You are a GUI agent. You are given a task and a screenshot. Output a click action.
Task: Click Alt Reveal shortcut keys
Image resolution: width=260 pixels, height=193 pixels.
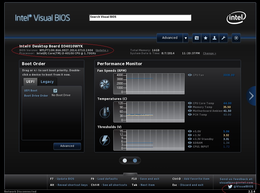(x=69, y=185)
